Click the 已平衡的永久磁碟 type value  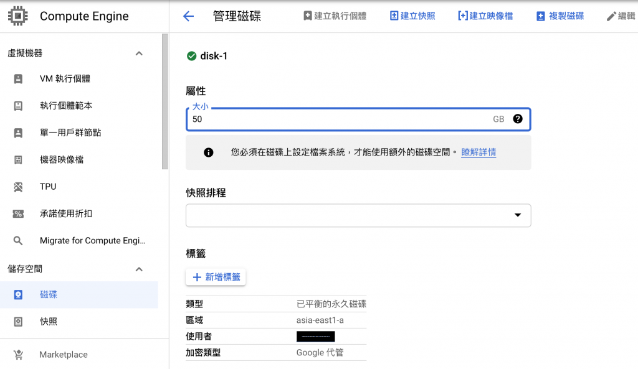pyautogui.click(x=331, y=304)
